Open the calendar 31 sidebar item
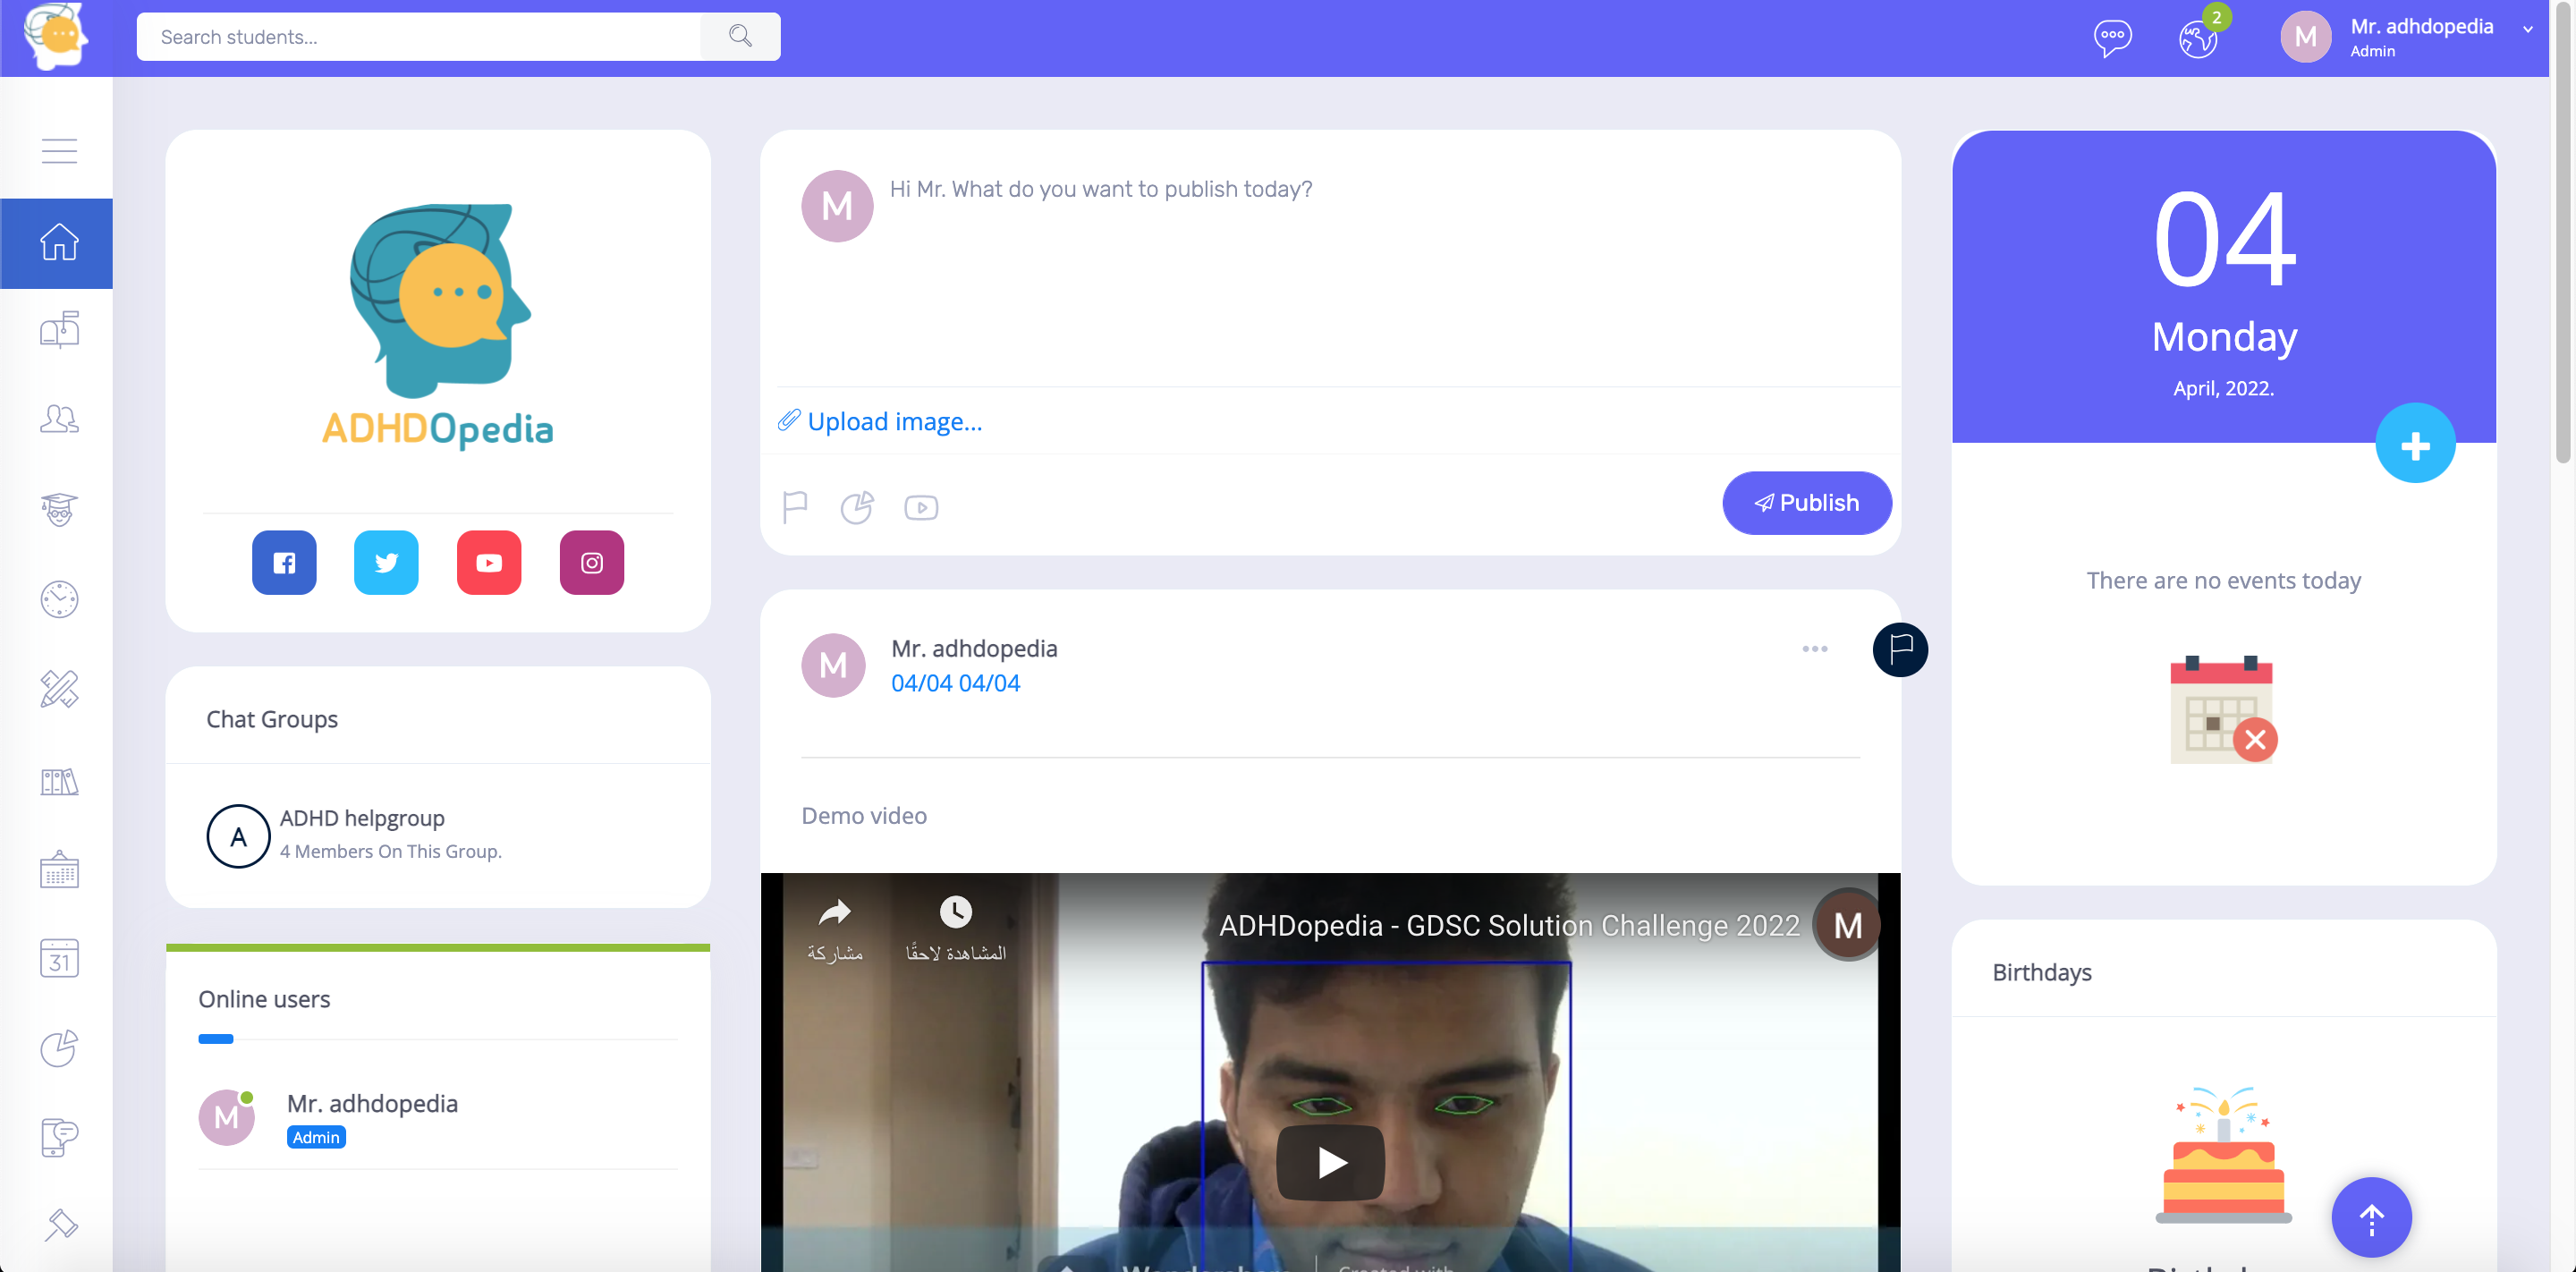Image resolution: width=2576 pixels, height=1272 pixels. [x=59, y=958]
